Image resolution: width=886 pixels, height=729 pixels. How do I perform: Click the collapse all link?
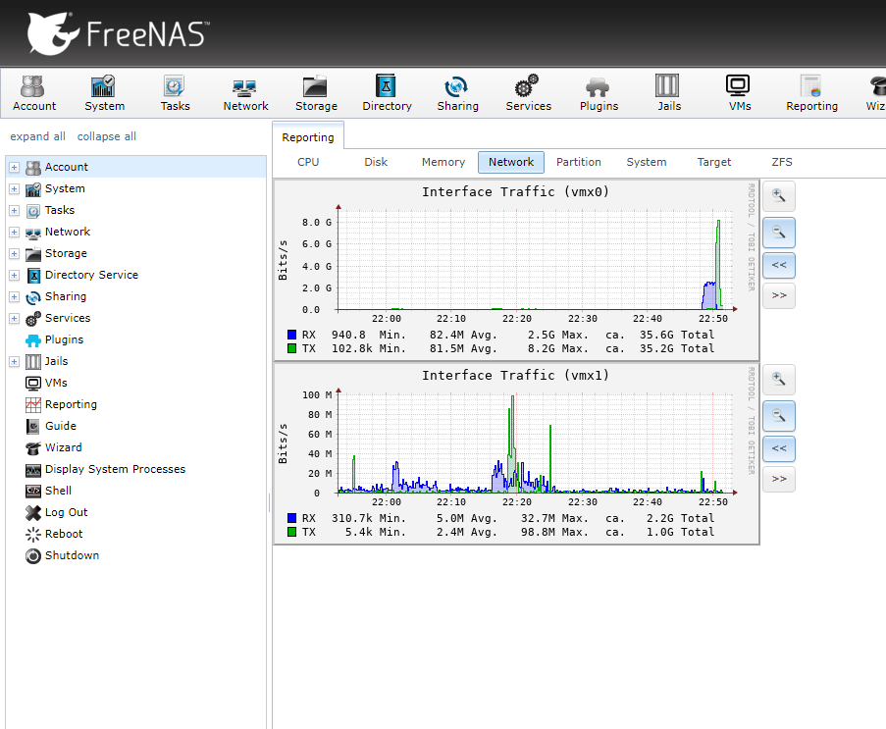(x=107, y=137)
